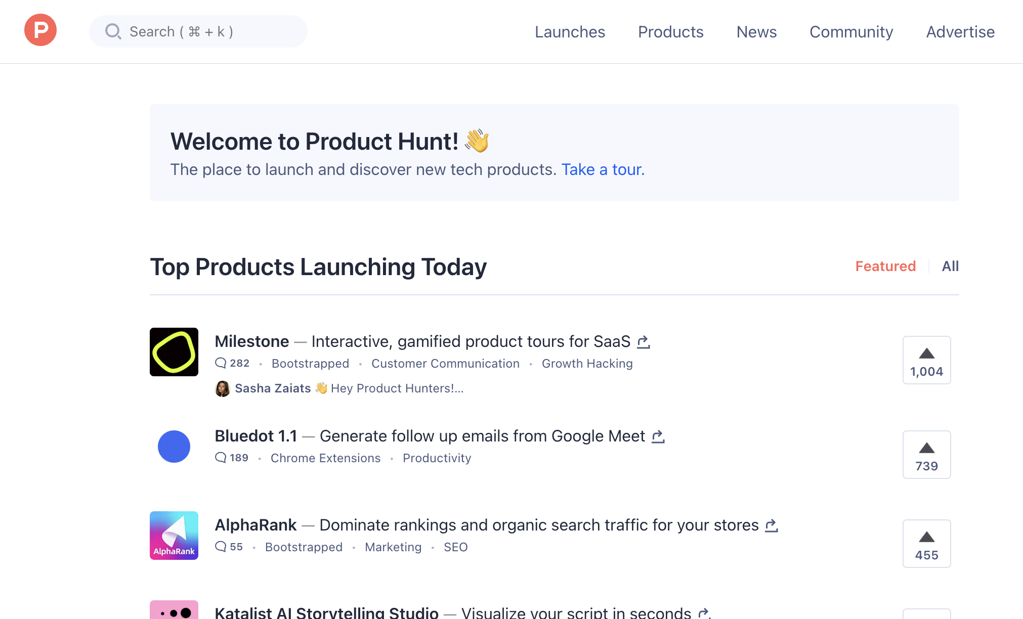
Task: Click the Product Hunt logo icon
Action: click(40, 30)
